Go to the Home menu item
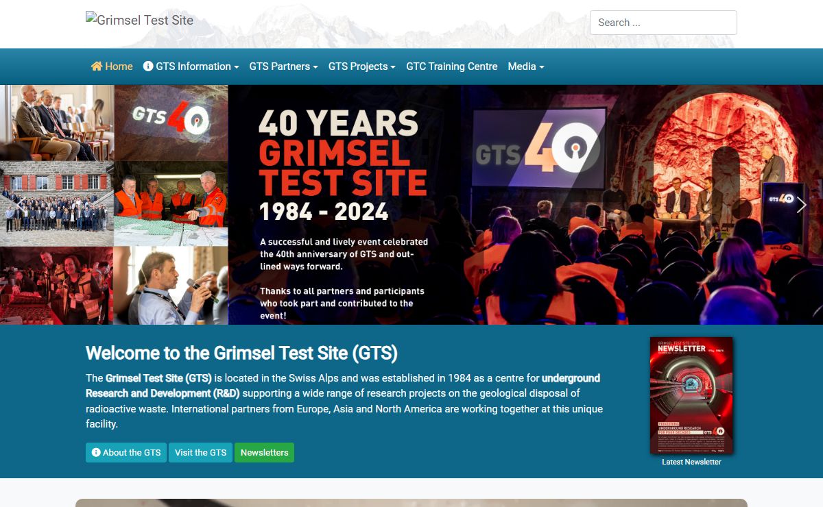Viewport: 823px width, 507px height. tap(112, 66)
